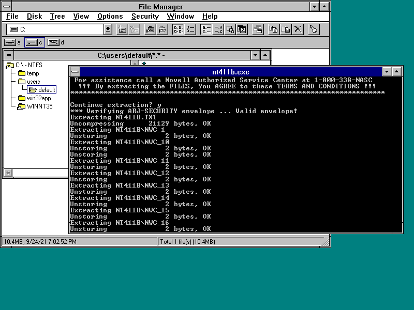
Task: Open the File menu
Action: 12,17
